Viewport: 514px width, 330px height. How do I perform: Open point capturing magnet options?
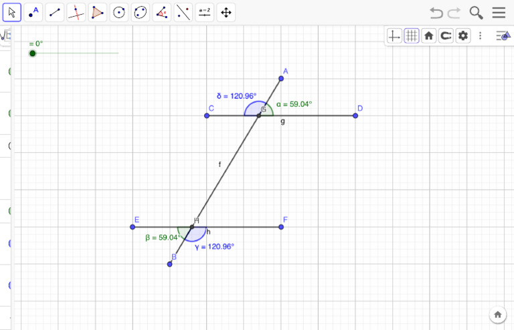click(446, 35)
